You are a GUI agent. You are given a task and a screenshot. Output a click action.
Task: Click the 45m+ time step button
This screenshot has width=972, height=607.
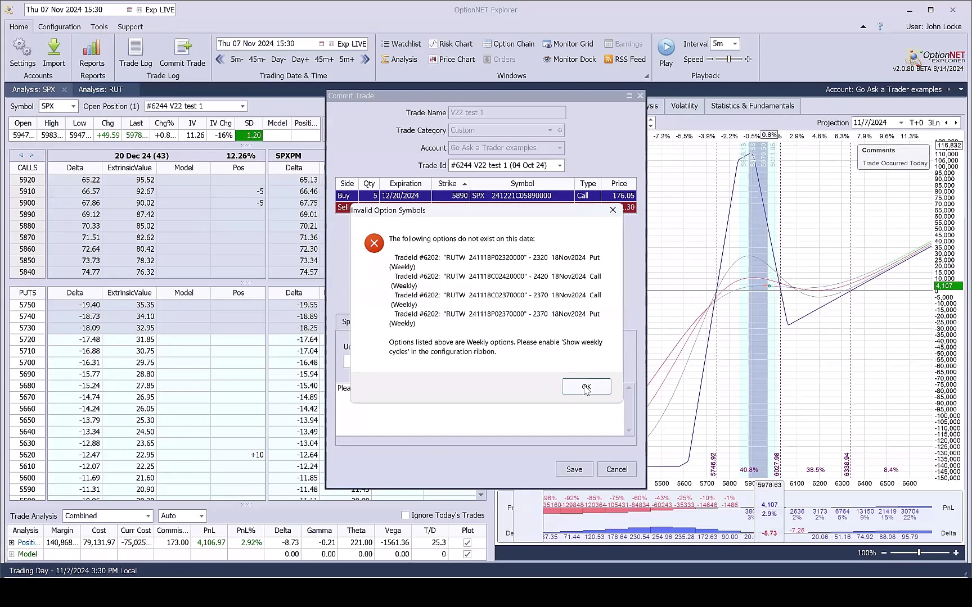tap(324, 59)
